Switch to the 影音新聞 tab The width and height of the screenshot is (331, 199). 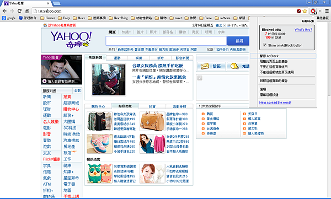pos(182,58)
